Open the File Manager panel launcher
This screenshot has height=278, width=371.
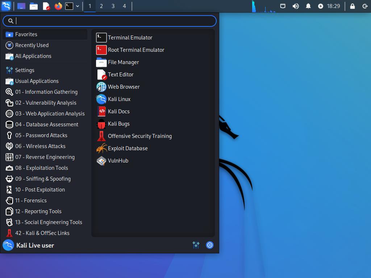(x=34, y=6)
